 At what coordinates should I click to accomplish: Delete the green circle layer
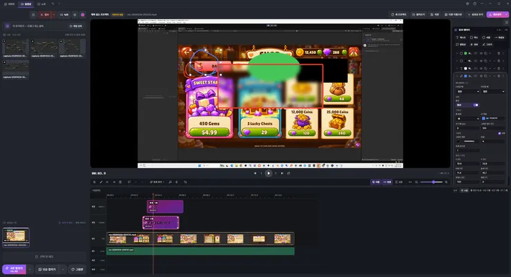coord(499,53)
